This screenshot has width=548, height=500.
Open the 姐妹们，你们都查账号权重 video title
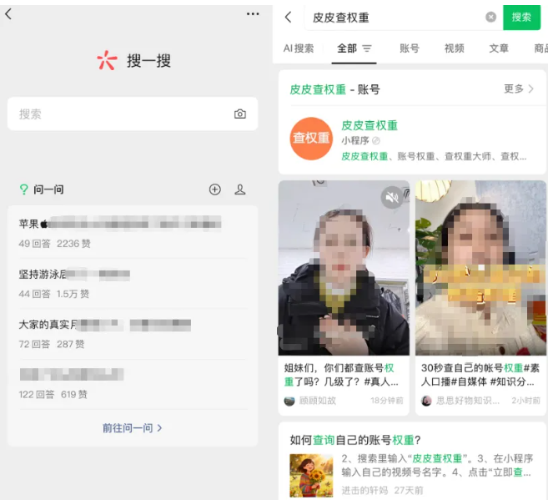pos(341,375)
